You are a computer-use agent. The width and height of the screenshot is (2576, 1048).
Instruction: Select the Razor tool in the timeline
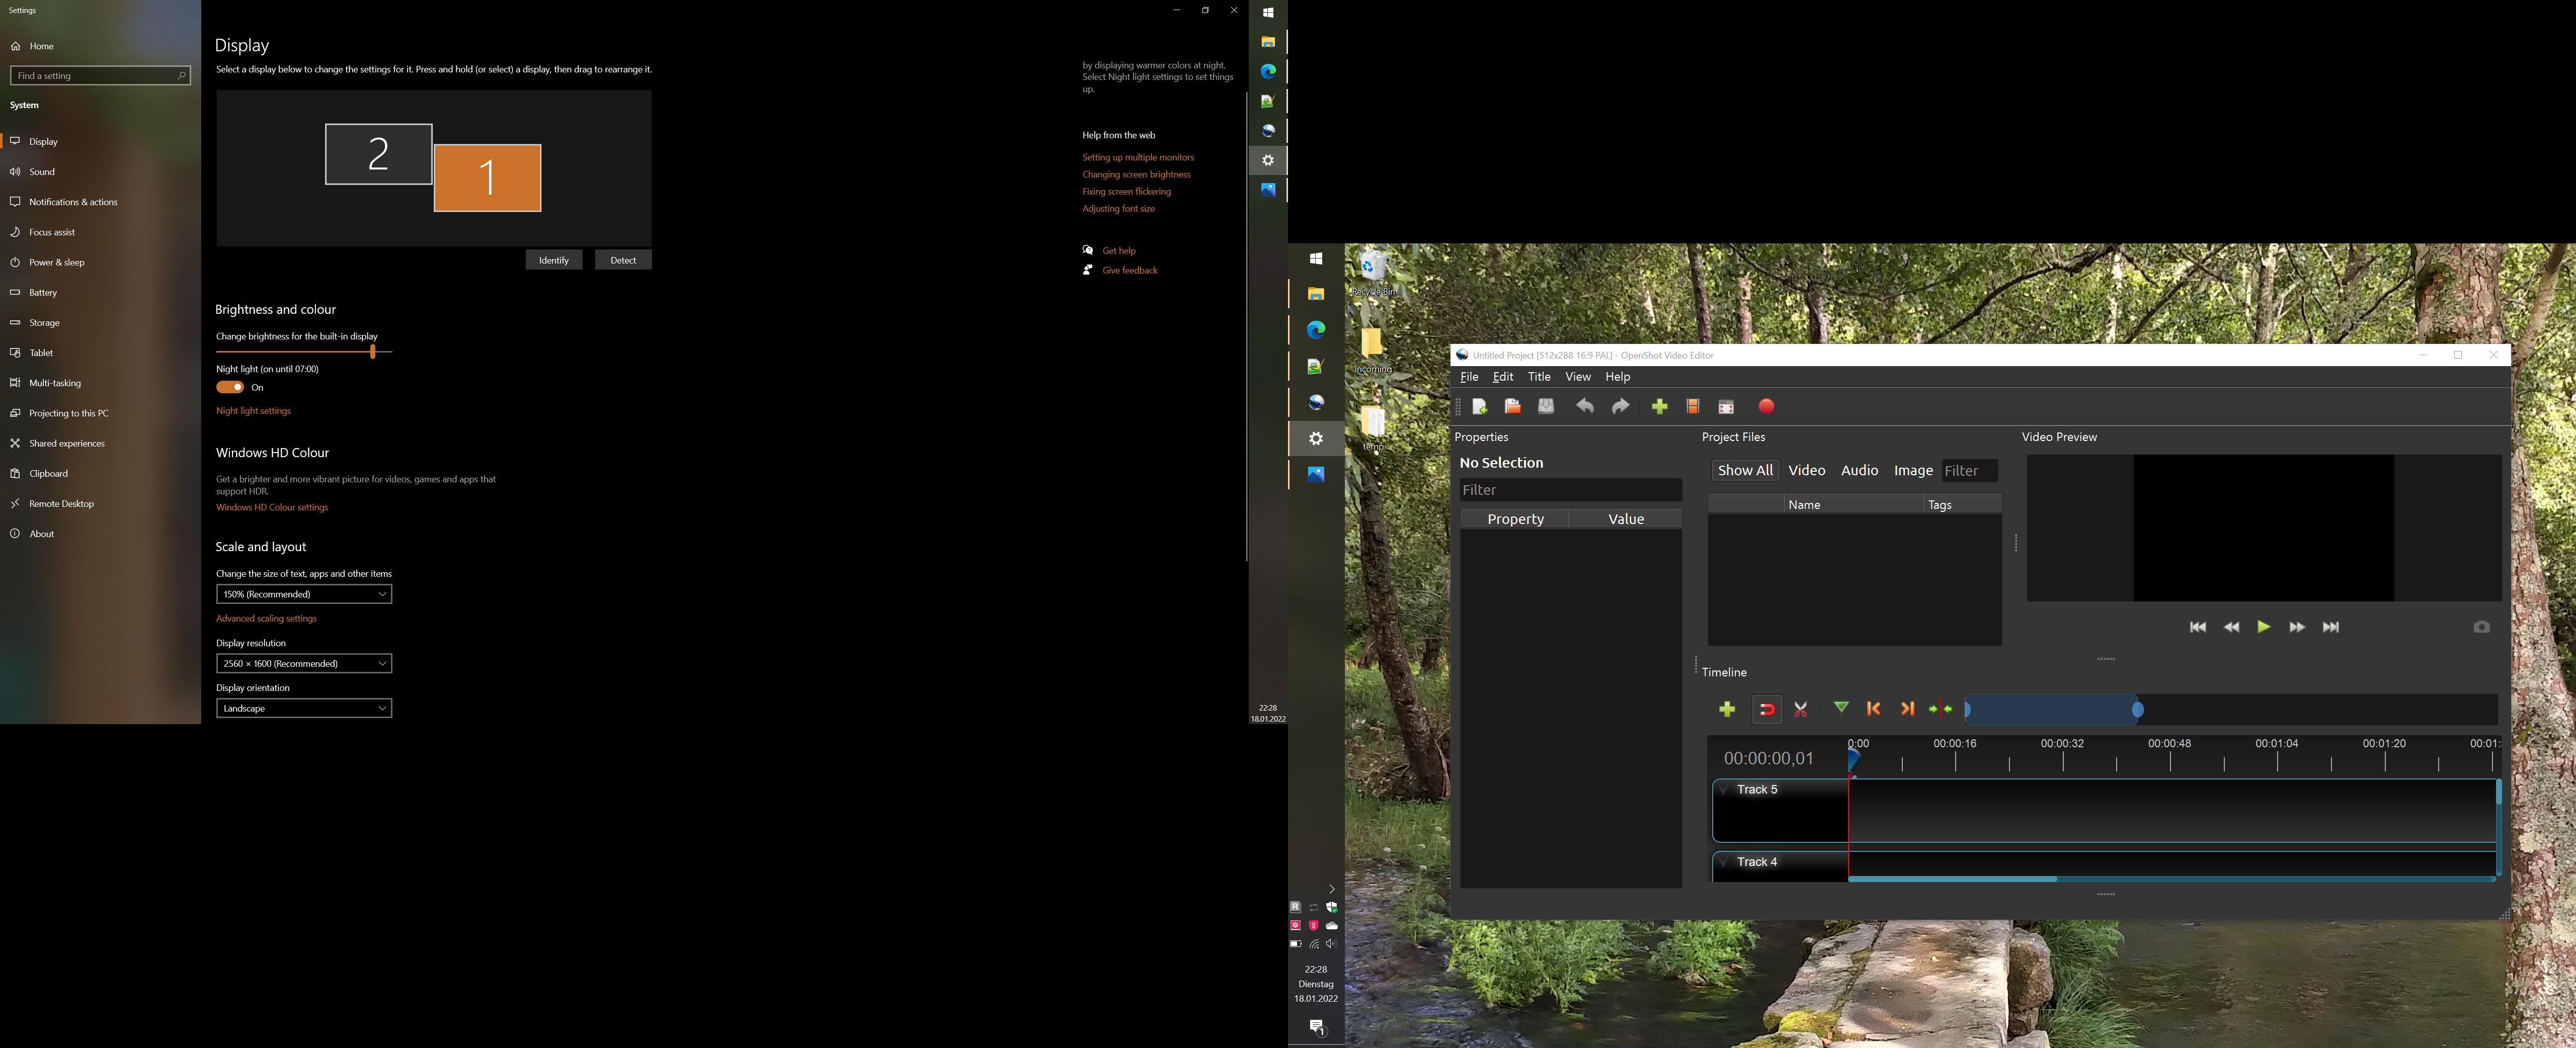(1801, 710)
